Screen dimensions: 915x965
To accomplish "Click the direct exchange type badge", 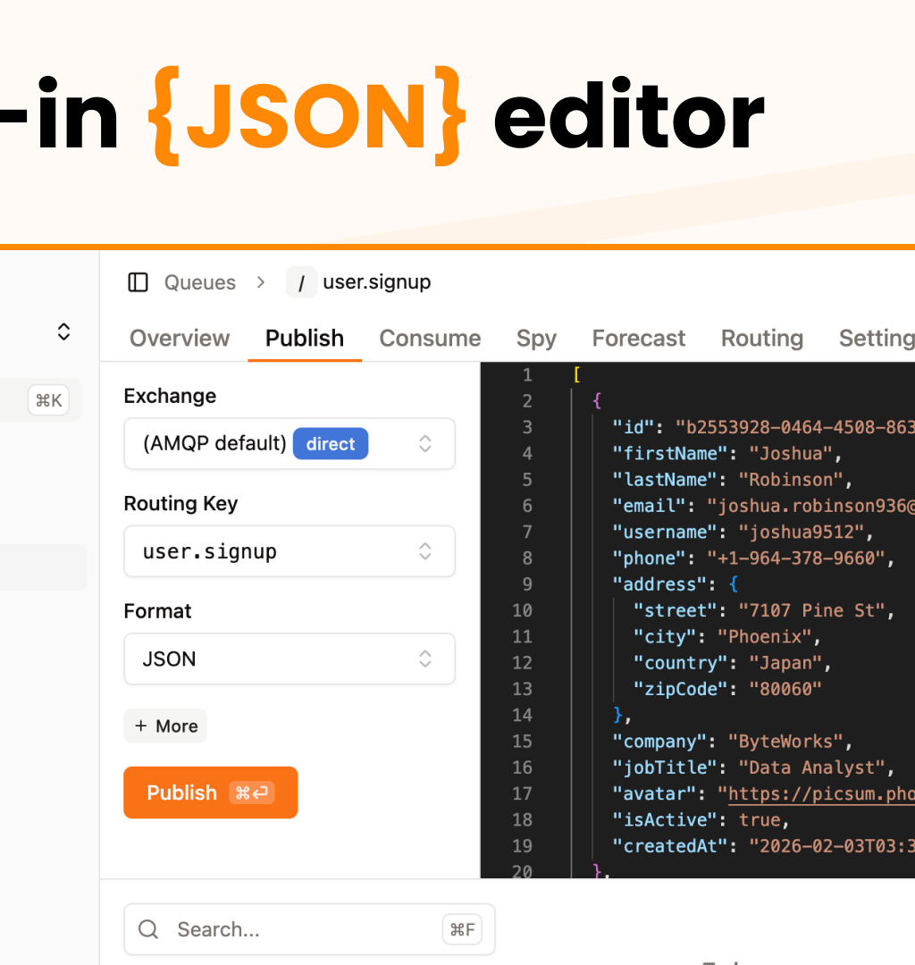I will pos(331,444).
